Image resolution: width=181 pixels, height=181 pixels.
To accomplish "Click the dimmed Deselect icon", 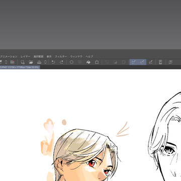I will [x=107, y=62].
